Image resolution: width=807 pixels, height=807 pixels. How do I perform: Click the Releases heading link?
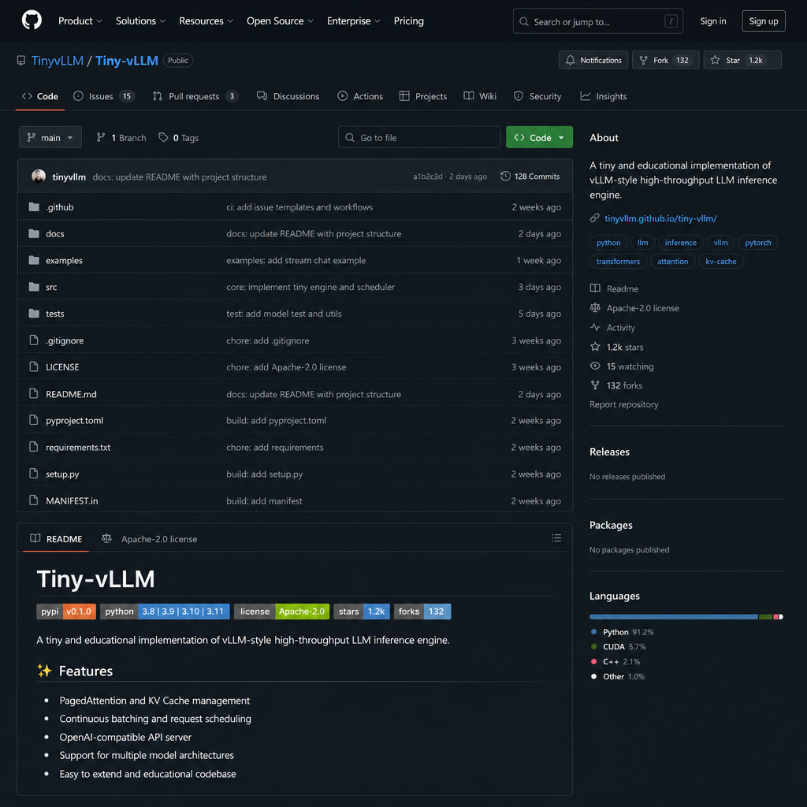[x=609, y=452]
